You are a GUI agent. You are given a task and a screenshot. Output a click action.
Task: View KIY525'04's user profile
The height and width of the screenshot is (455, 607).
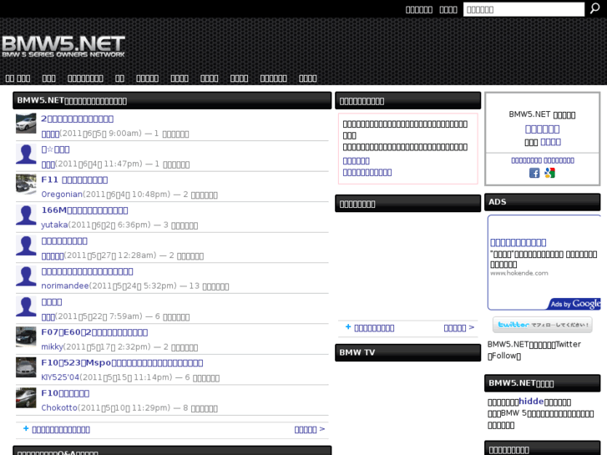click(x=60, y=377)
